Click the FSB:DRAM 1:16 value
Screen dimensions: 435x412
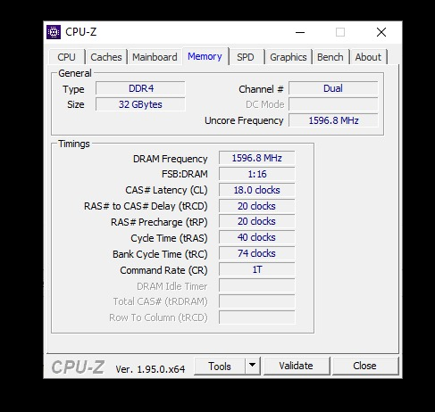[x=257, y=174]
